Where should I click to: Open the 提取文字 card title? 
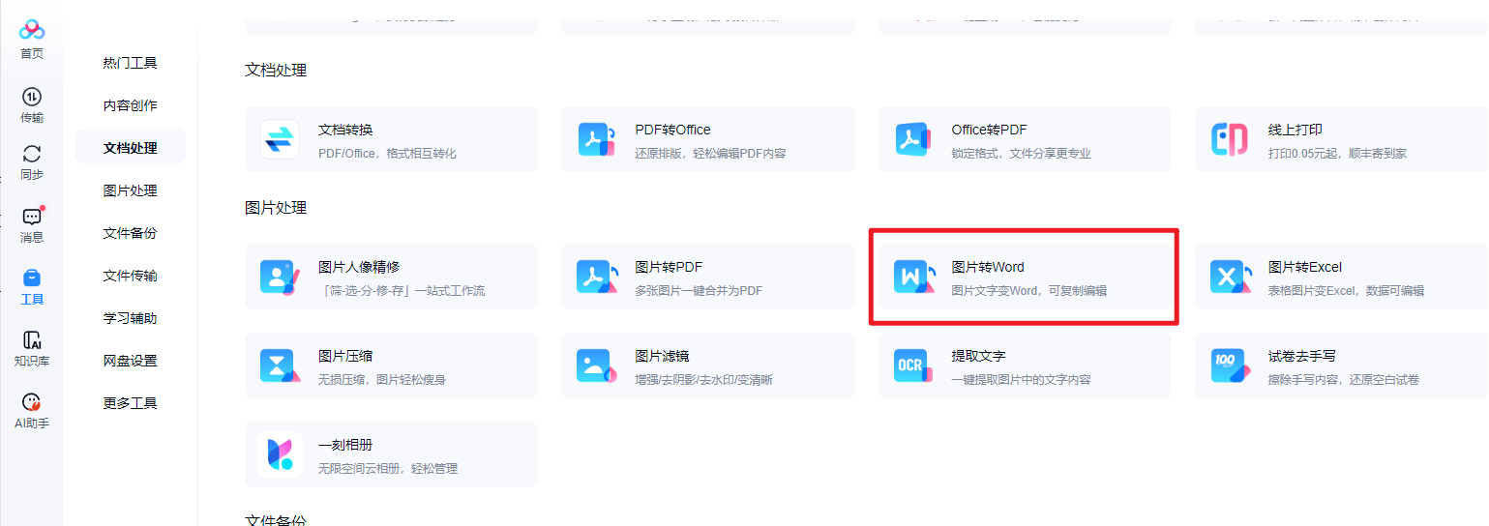point(978,356)
